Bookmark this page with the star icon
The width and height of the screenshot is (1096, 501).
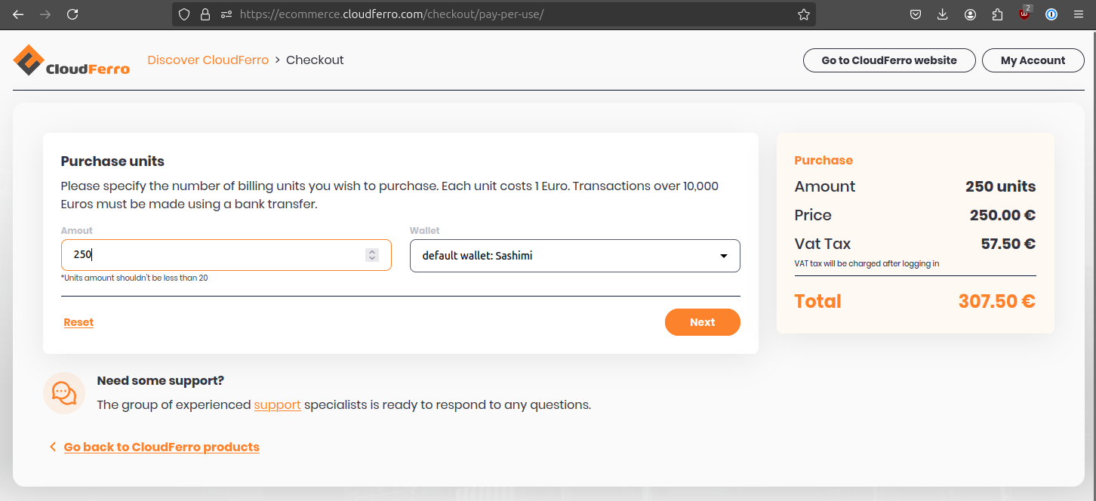click(804, 14)
